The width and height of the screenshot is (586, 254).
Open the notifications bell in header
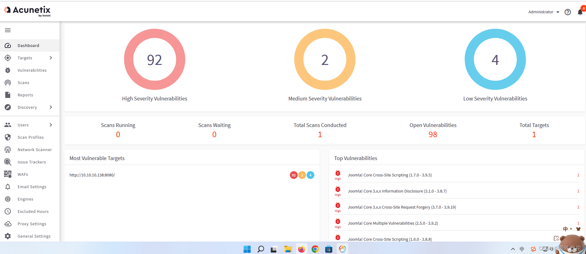[x=580, y=12]
